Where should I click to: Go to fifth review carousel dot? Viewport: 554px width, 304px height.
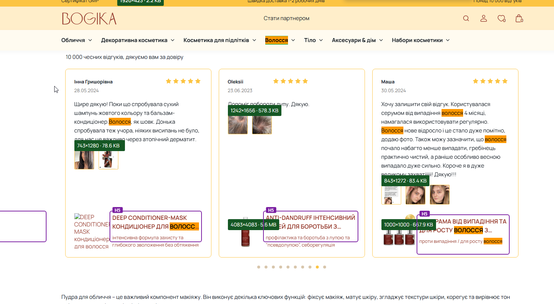point(288,267)
